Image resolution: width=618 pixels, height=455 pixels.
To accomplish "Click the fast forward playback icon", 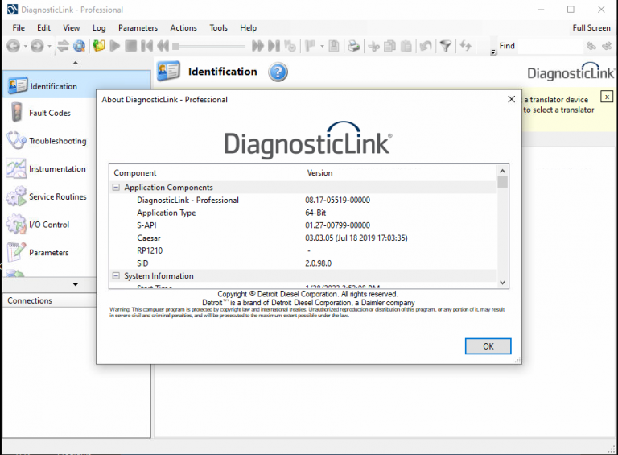I will click(x=257, y=46).
